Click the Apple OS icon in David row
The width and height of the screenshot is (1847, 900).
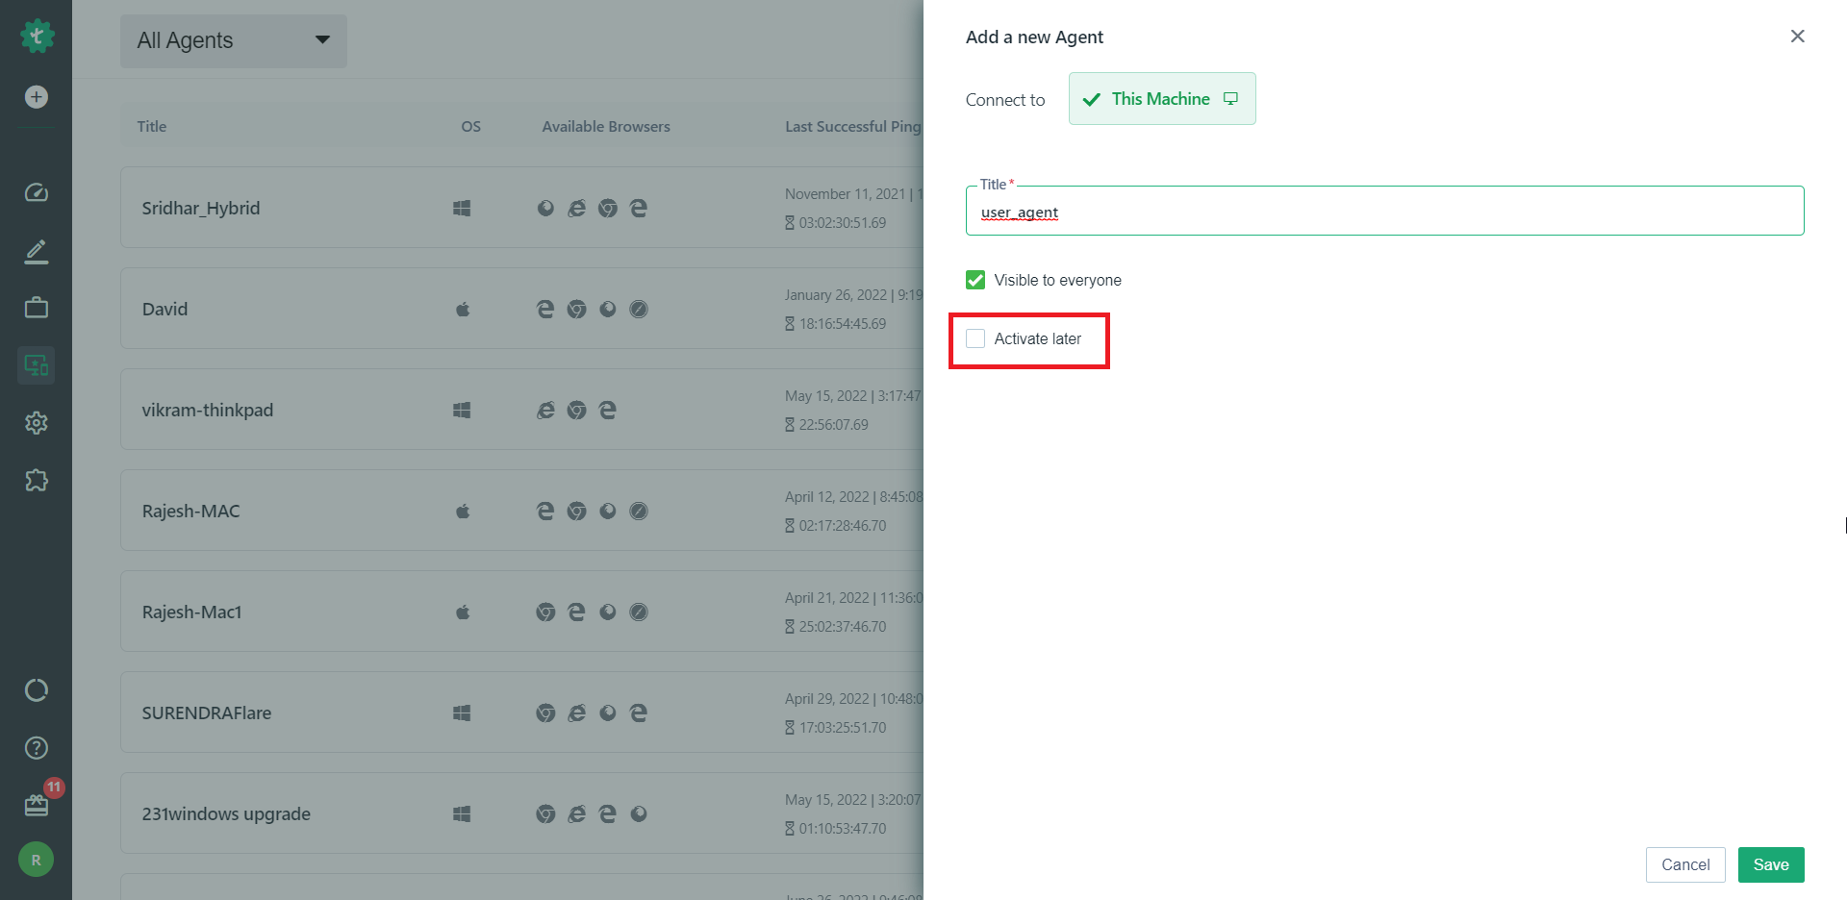pos(463,309)
